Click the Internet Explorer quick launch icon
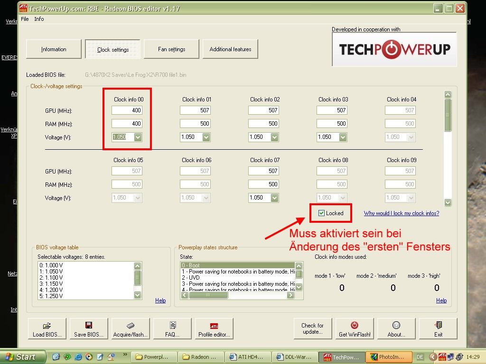486x364 pixels. (x=78, y=357)
